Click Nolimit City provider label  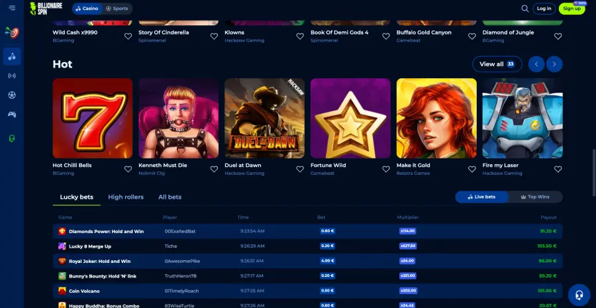(x=152, y=174)
